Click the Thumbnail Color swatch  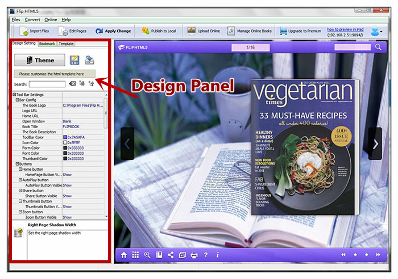tap(65, 158)
